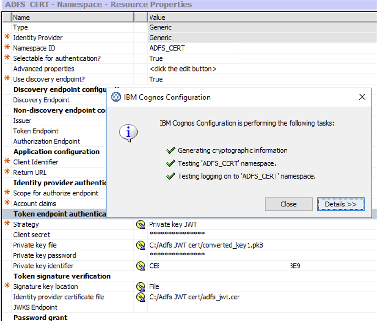Select the Token signature verification heading
Screen dimensions: 377x321
click(62, 276)
